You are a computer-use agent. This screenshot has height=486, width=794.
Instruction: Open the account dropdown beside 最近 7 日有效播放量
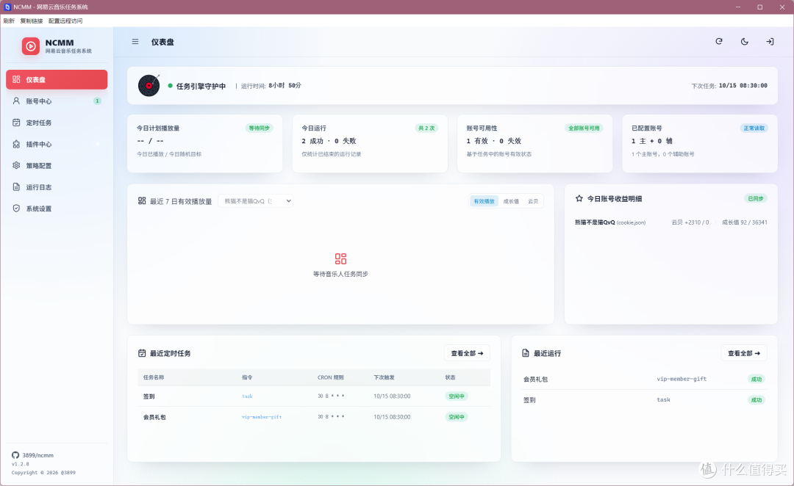coord(257,200)
